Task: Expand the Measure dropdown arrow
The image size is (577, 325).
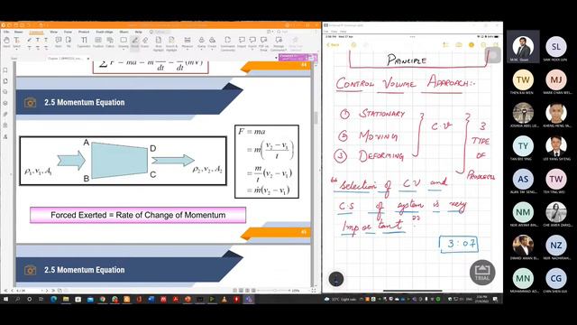Action: (x=188, y=49)
